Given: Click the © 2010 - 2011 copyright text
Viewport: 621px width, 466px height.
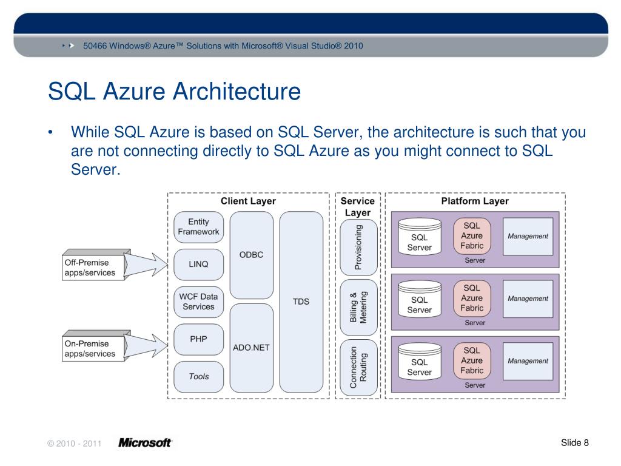Looking at the screenshot, I should tap(75, 444).
